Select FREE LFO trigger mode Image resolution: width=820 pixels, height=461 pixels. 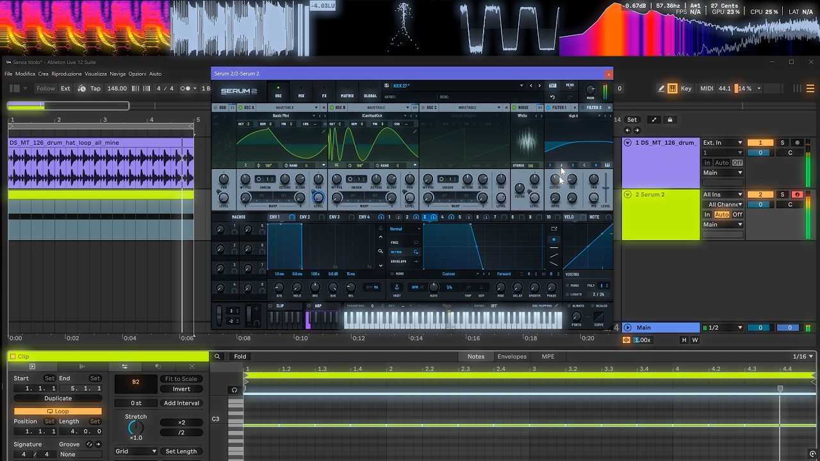tap(404, 243)
